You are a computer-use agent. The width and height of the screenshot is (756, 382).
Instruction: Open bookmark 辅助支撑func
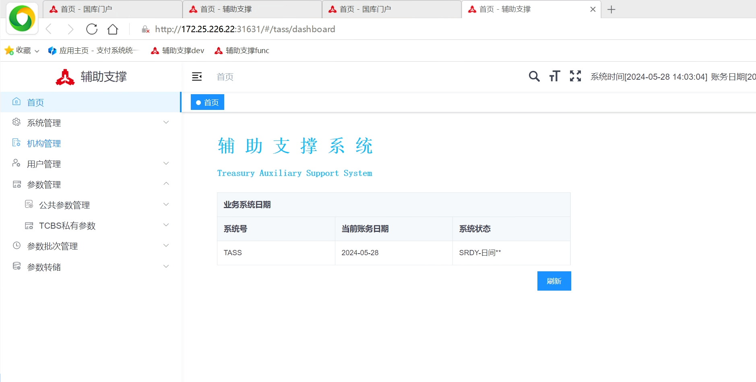click(x=242, y=50)
